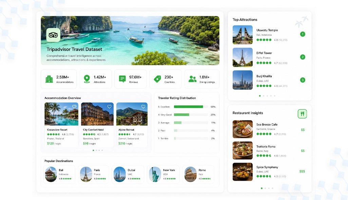Click the Burj Khalifa title
The height and width of the screenshot is (200, 348).
[264, 76]
